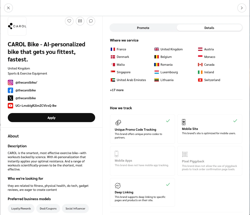Open the email envelope icon
The width and height of the screenshot is (250, 215).
[80, 21]
